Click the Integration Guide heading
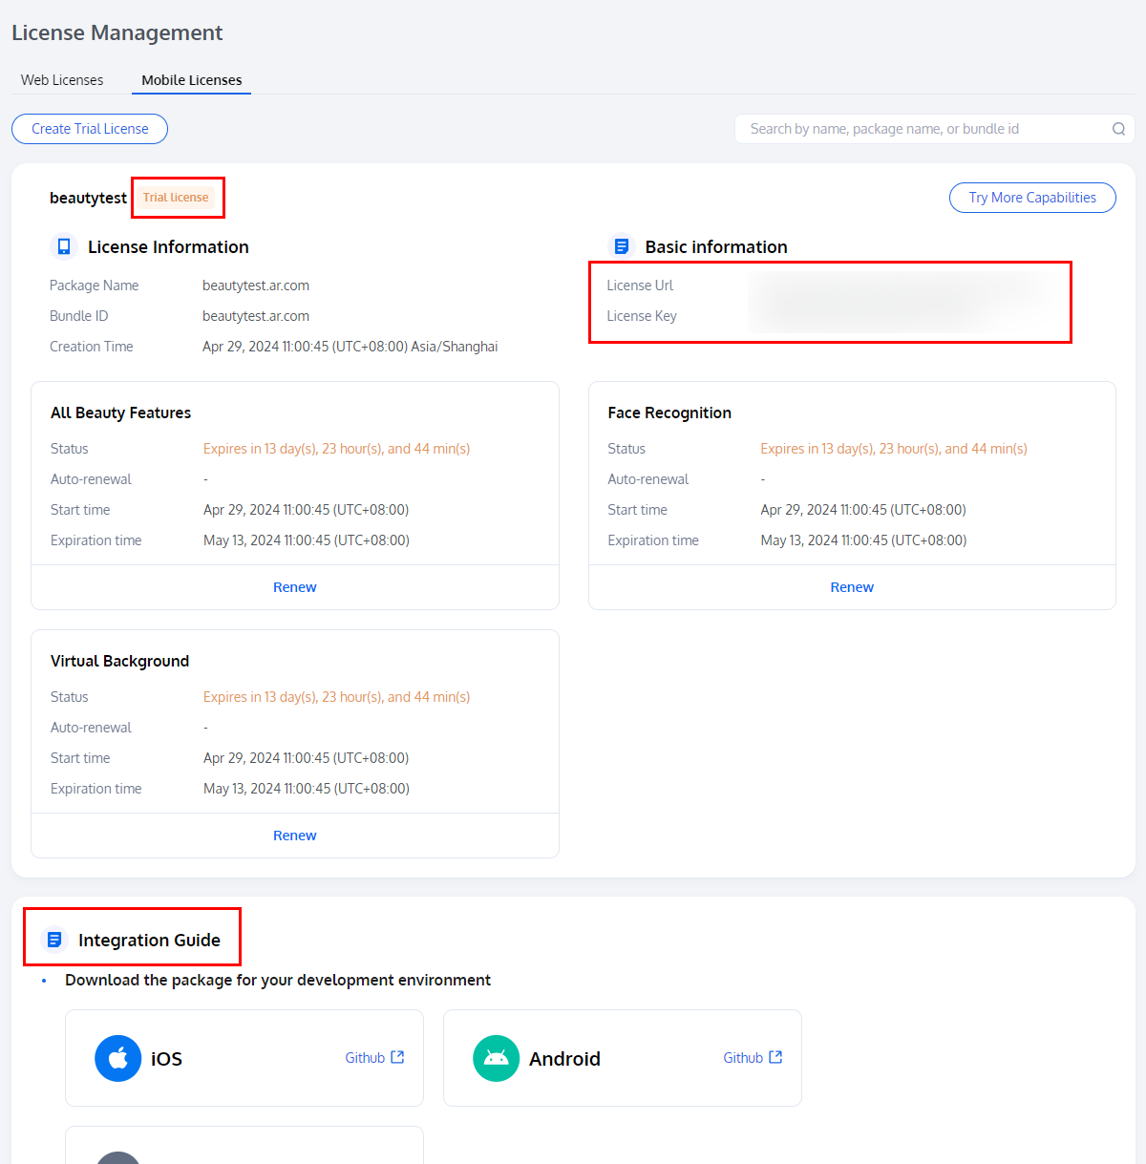Viewport: 1146px width, 1164px height. [x=149, y=940]
